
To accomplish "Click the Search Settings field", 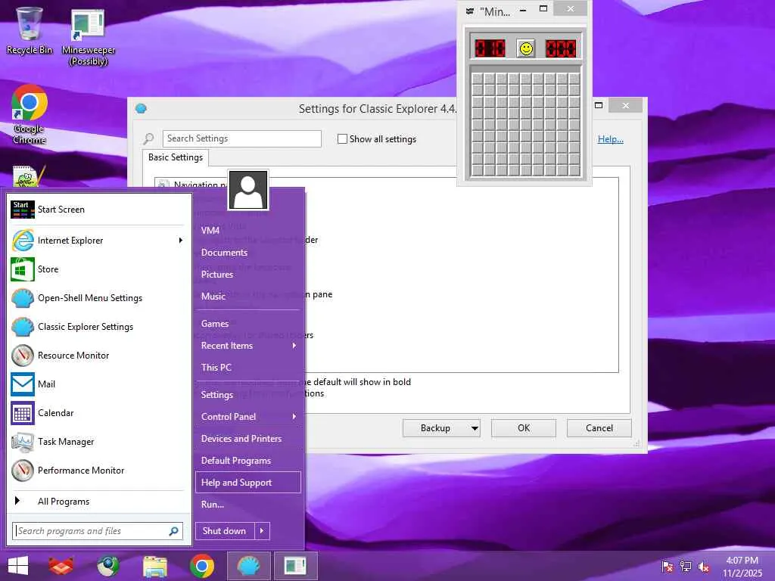I will tap(241, 139).
